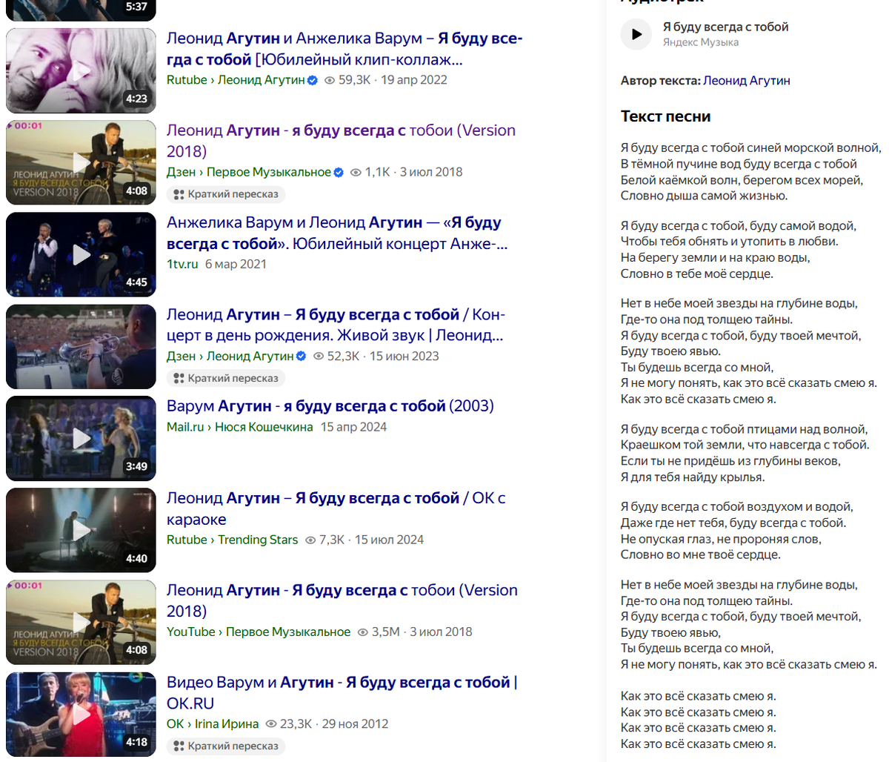Click the 4:45 1tv.ru concert thumbnail
The height and width of the screenshot is (762, 889).
(x=81, y=254)
